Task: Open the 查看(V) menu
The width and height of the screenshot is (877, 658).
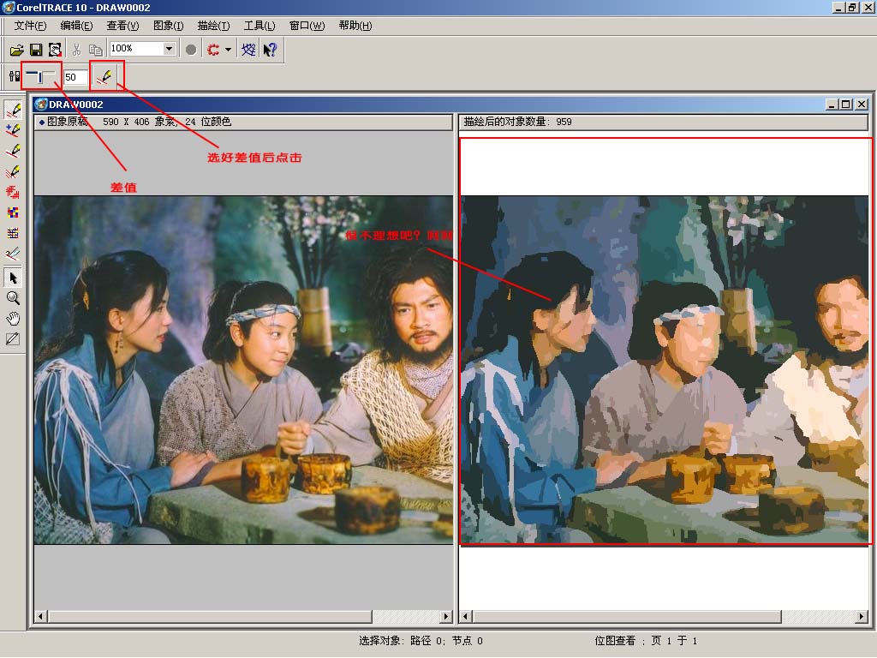Action: (x=122, y=26)
